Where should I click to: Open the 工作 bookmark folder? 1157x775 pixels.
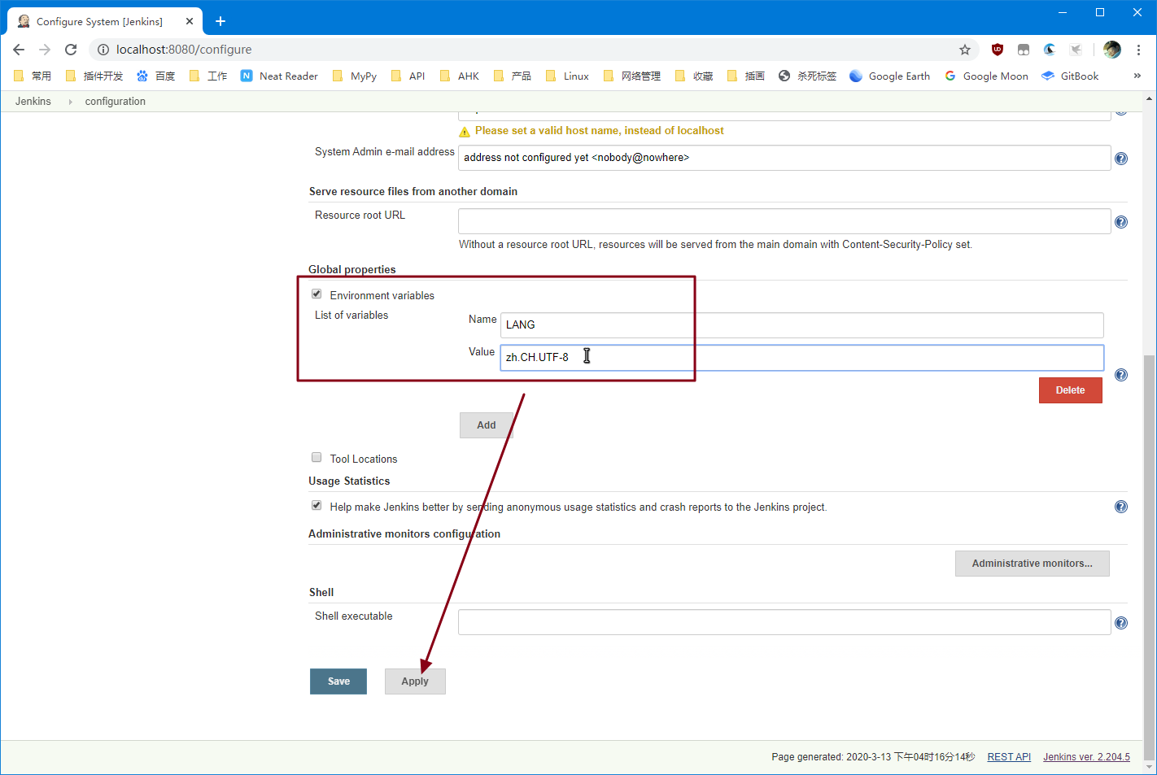208,76
